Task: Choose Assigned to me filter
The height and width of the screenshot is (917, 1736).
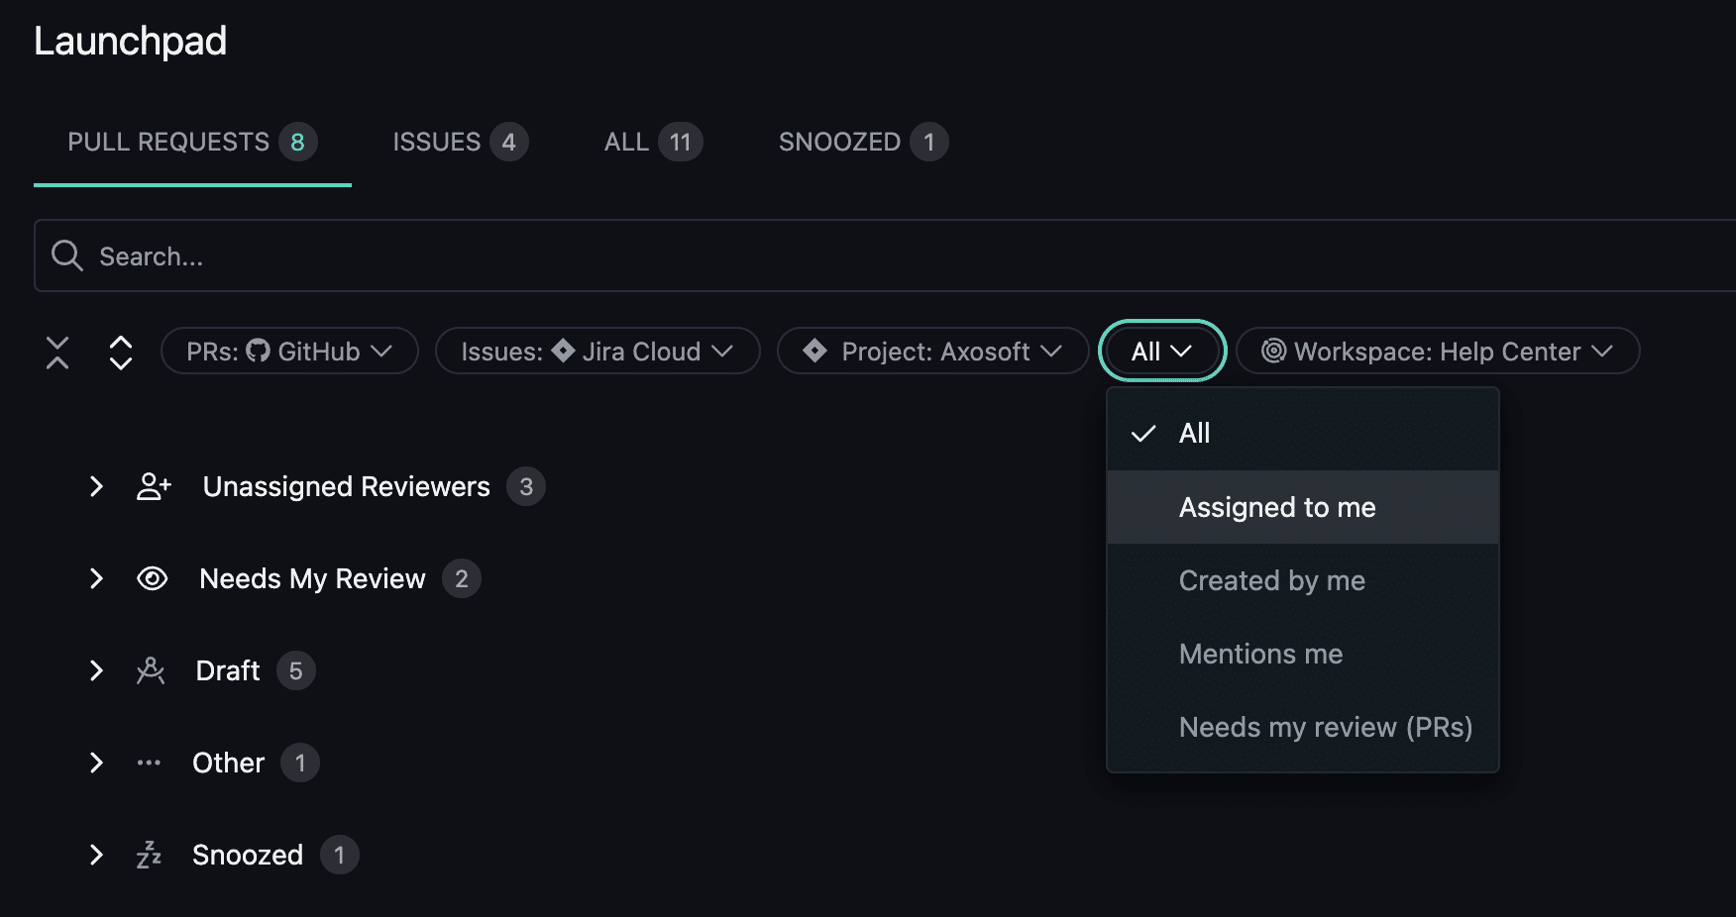Action: click(1302, 507)
